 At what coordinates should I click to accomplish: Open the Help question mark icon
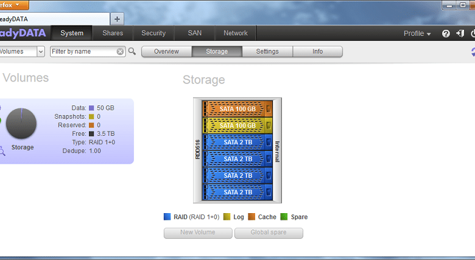[x=446, y=33]
